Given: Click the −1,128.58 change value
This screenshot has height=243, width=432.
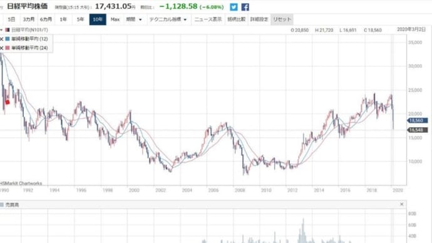Looking at the screenshot, I should tap(179, 6).
